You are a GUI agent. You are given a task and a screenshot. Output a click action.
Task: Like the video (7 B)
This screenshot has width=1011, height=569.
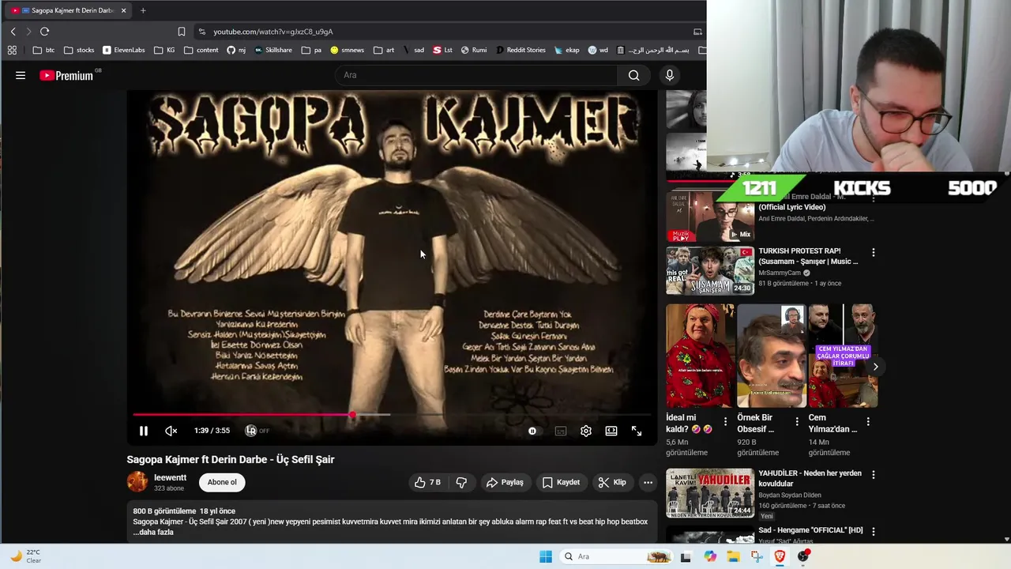point(427,482)
